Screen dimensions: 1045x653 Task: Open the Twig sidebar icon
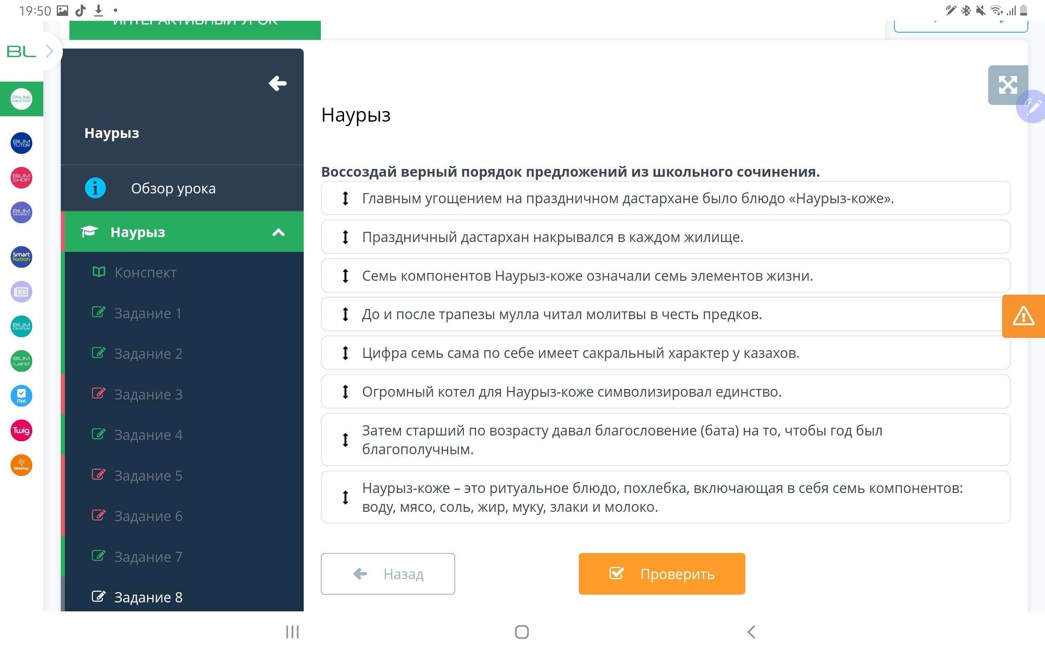(21, 430)
